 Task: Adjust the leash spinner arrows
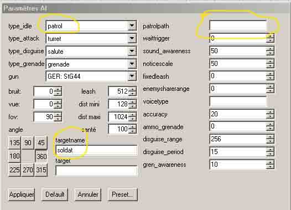(x=132, y=91)
